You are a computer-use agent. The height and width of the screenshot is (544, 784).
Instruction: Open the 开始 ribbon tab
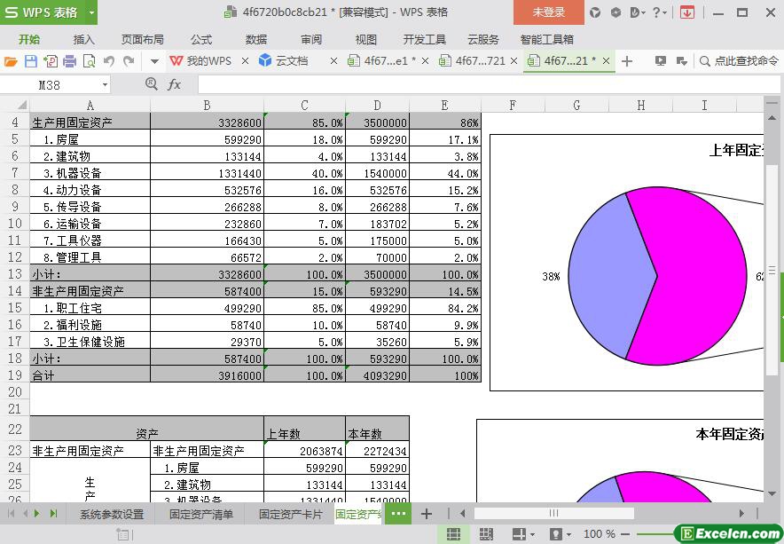point(29,39)
